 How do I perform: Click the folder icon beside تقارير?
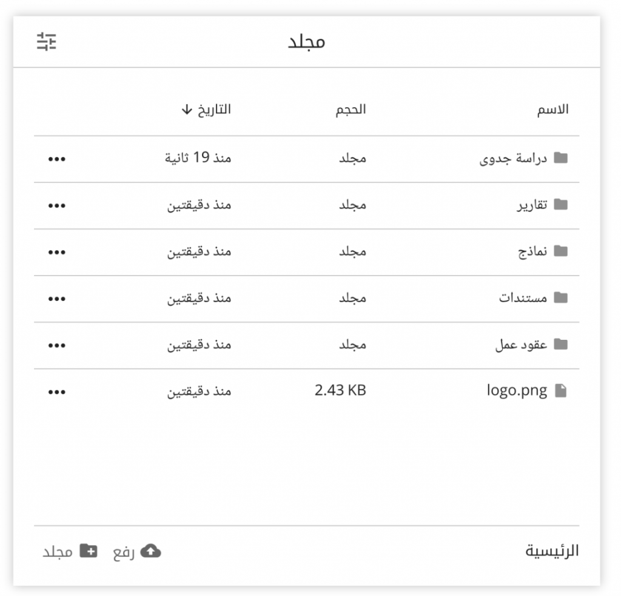(560, 205)
